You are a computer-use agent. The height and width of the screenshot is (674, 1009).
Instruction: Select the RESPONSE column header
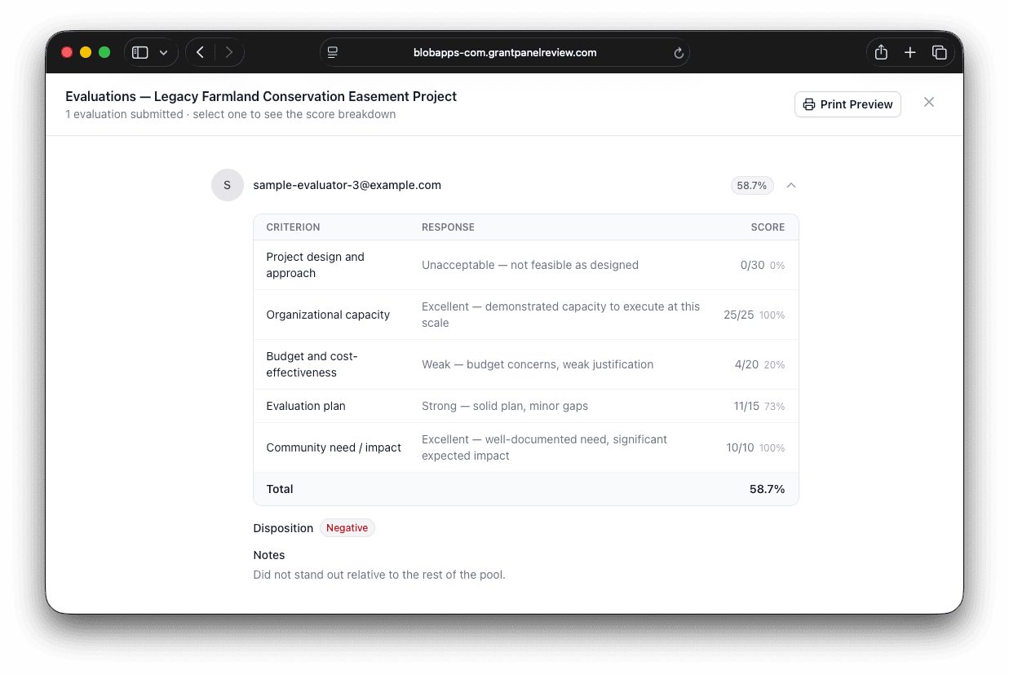(x=448, y=227)
